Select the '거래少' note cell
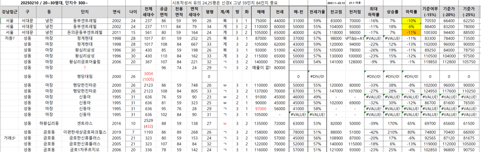Viewport: 481px width, 152px height. [9, 138]
